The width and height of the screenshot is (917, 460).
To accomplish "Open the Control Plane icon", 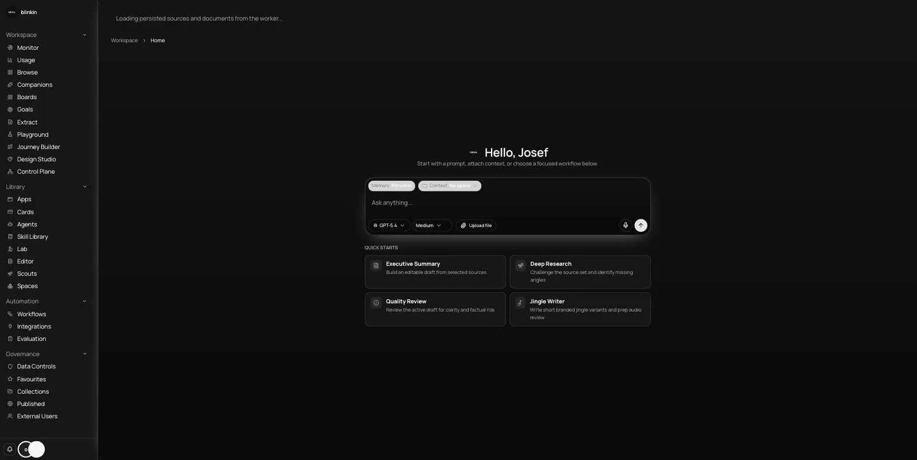I will tap(10, 171).
